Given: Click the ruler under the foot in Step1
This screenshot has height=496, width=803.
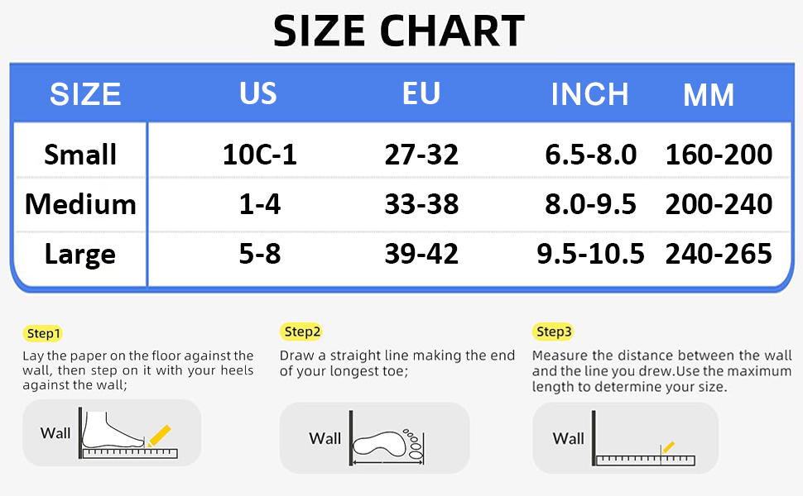Looking at the screenshot, I should pyautogui.click(x=131, y=452).
